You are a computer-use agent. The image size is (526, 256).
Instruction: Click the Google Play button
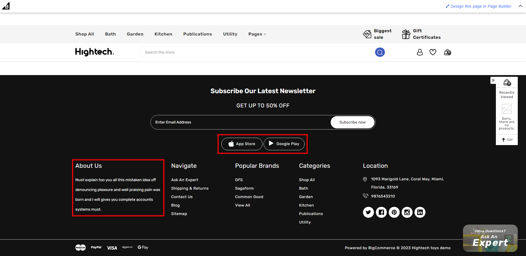pos(284,144)
